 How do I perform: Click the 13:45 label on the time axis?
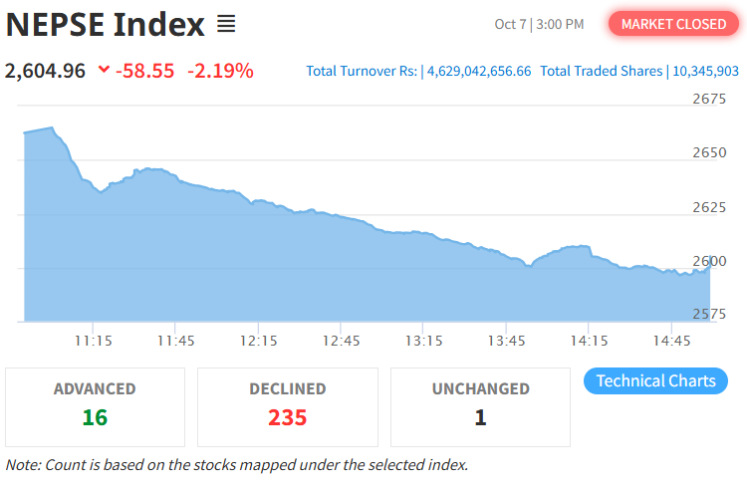pos(505,340)
